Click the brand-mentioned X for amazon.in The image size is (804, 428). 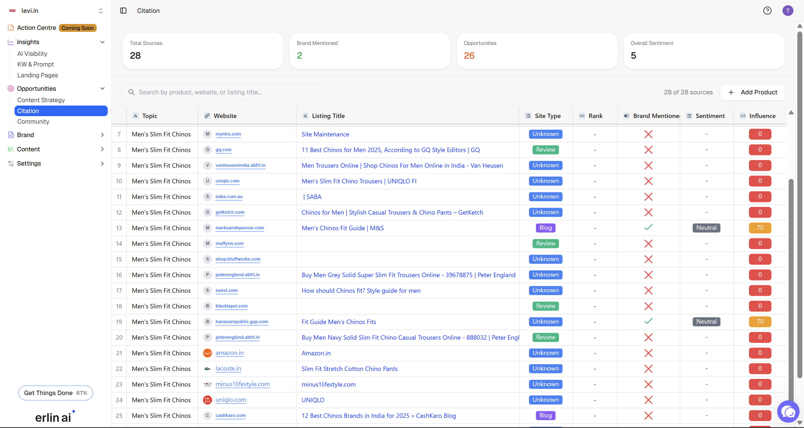(648, 353)
